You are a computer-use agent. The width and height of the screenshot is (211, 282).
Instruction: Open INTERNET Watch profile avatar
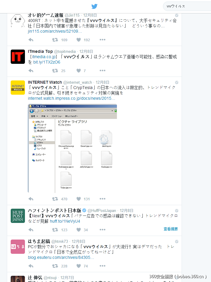[x=18, y=88]
